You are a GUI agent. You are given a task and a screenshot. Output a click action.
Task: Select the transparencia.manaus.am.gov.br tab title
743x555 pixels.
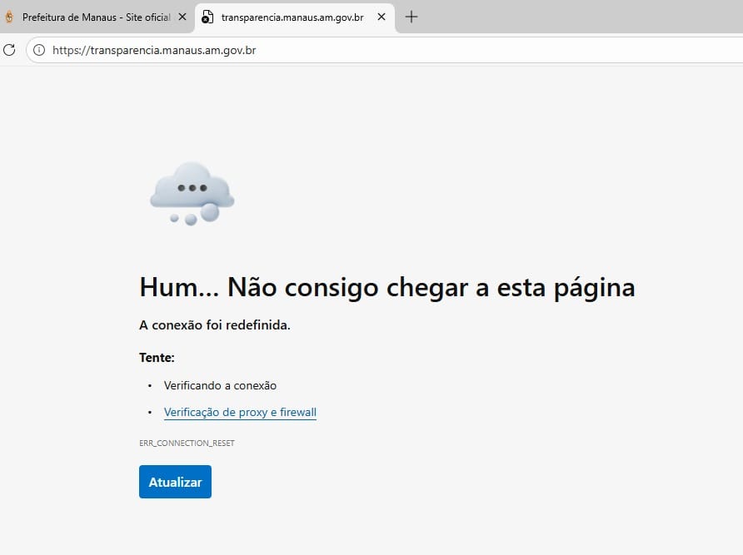(x=292, y=17)
